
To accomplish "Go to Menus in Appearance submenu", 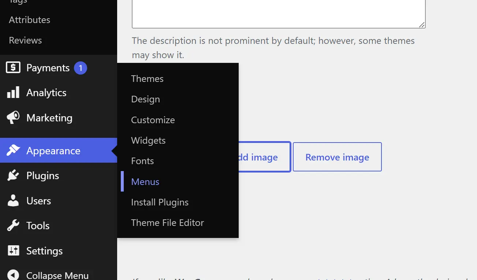I will pyautogui.click(x=145, y=182).
